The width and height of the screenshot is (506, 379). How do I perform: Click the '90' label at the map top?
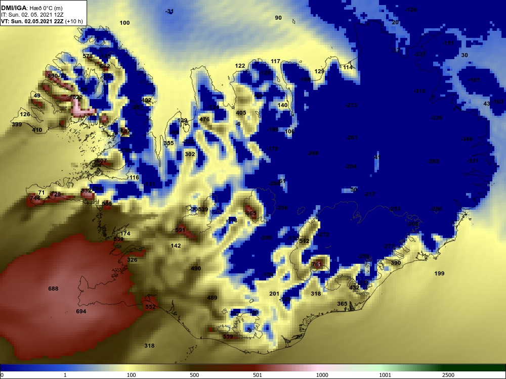(278, 18)
